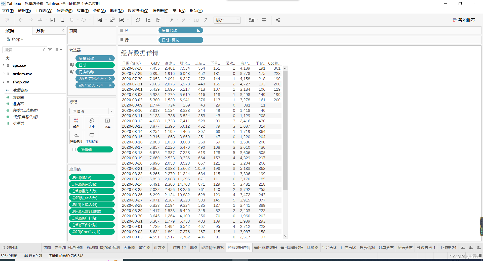
Task: Select the 度量名称 pill on columns shelf
Action: point(181,30)
